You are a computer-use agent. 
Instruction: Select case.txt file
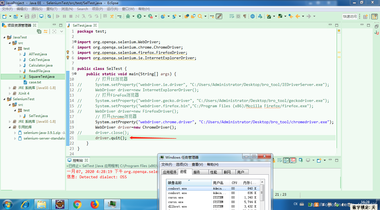[35, 82]
